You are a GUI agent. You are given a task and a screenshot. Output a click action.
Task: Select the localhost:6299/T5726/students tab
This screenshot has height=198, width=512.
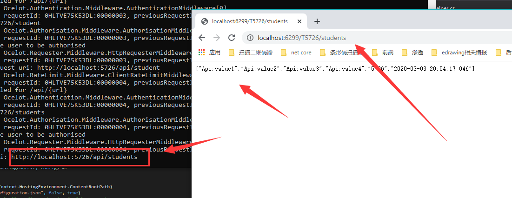[251, 21]
